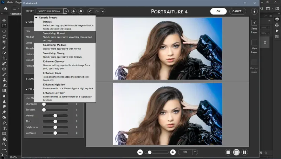281x159 pixels.
Task: Enable the New Layer checkbox
Action: tap(254, 42)
